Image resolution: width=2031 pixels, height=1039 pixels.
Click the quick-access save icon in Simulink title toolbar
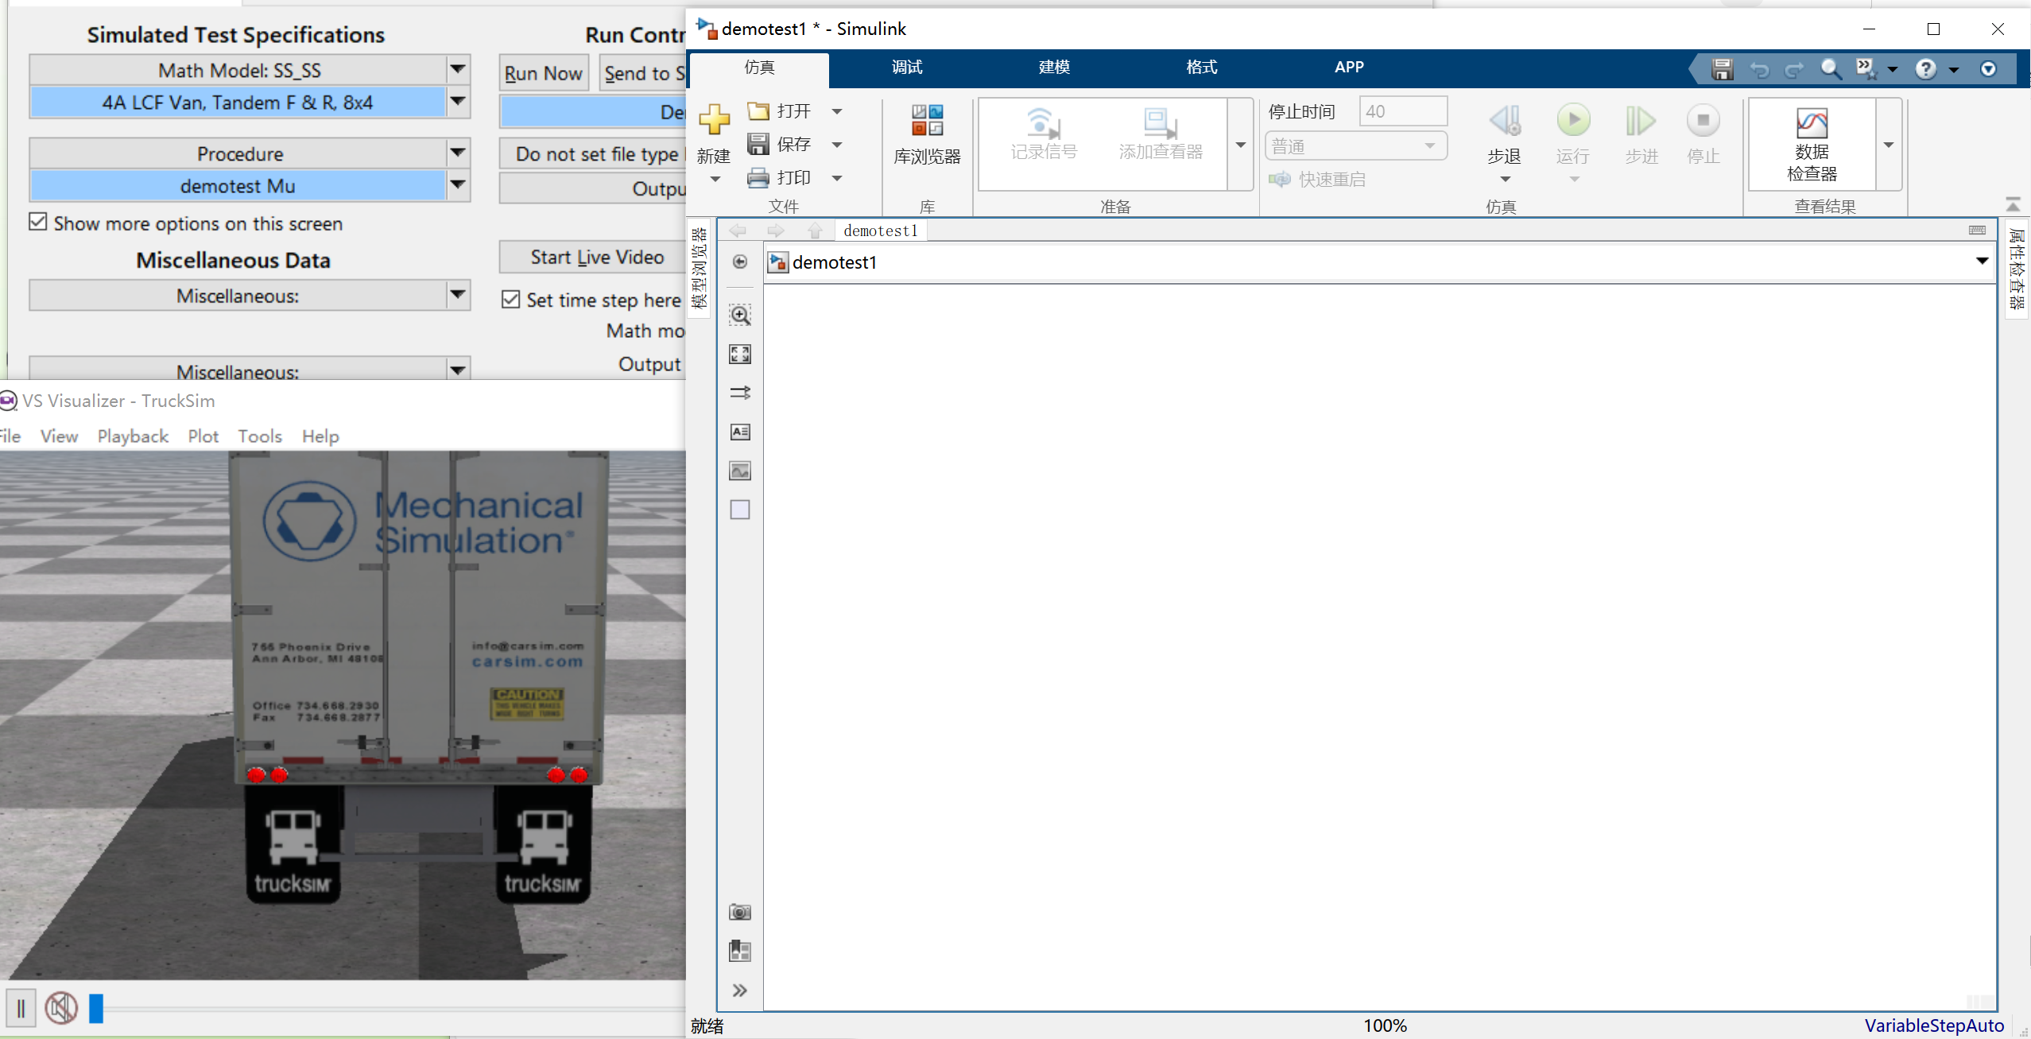click(x=1722, y=69)
